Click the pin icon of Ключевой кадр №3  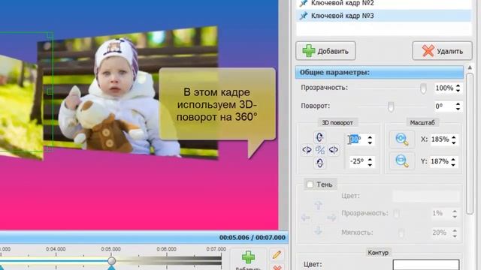304,16
